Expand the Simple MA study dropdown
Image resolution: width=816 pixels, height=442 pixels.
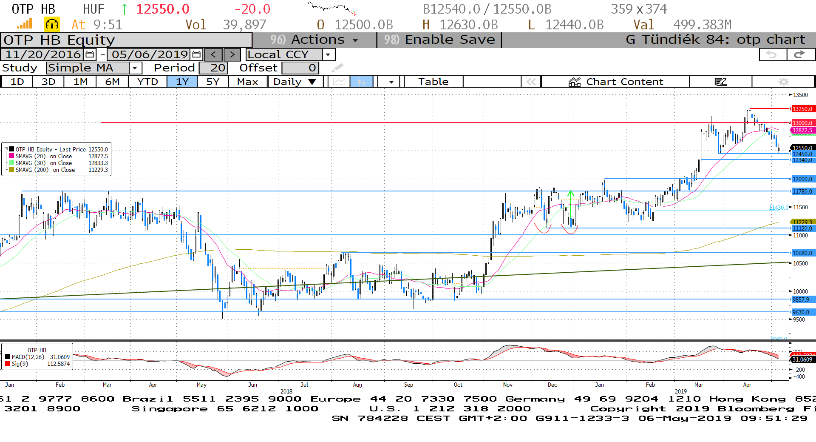[x=135, y=68]
